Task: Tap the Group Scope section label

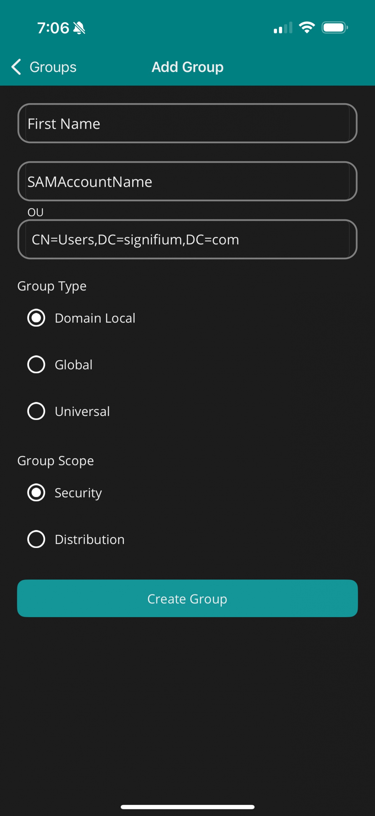Action: (x=56, y=461)
